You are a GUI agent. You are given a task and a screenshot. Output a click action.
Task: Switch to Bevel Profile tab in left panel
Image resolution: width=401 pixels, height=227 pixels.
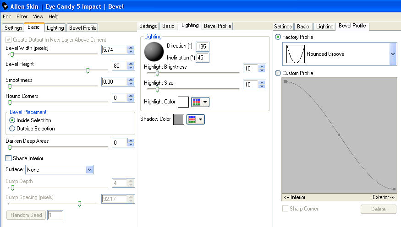click(82, 28)
